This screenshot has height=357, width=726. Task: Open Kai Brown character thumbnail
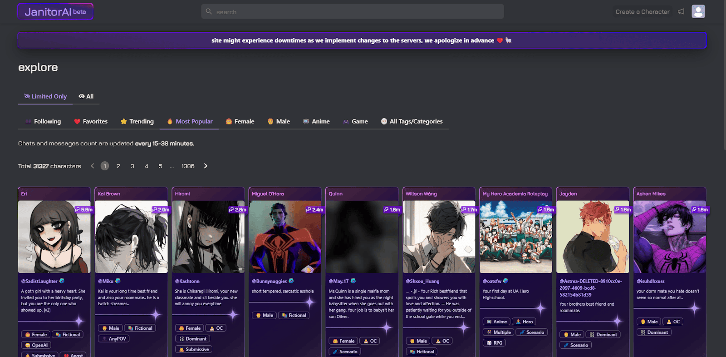pyautogui.click(x=131, y=237)
